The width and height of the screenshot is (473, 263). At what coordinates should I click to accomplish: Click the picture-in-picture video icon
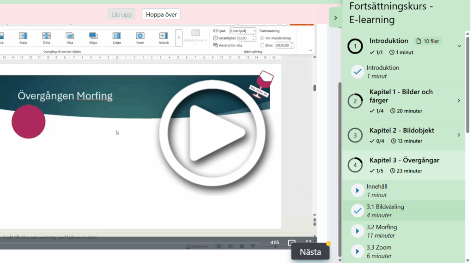click(x=291, y=243)
